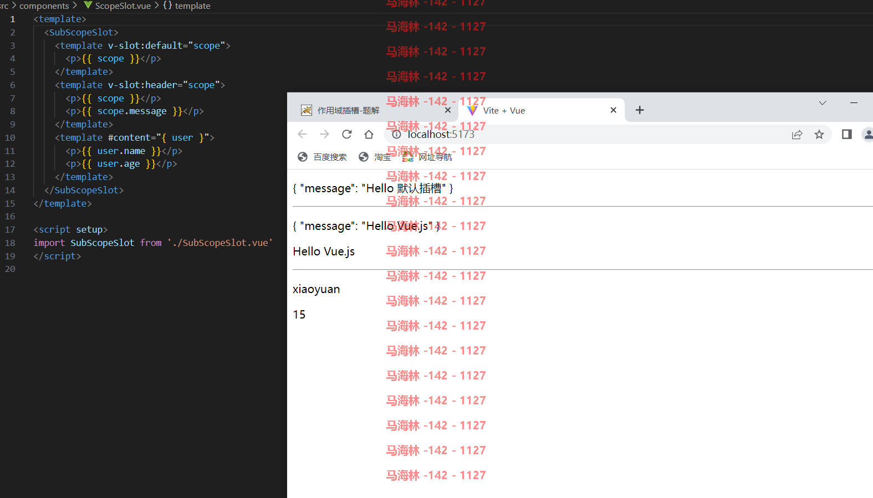Open a new browser tab
Screen dimensions: 873x498
click(640, 110)
